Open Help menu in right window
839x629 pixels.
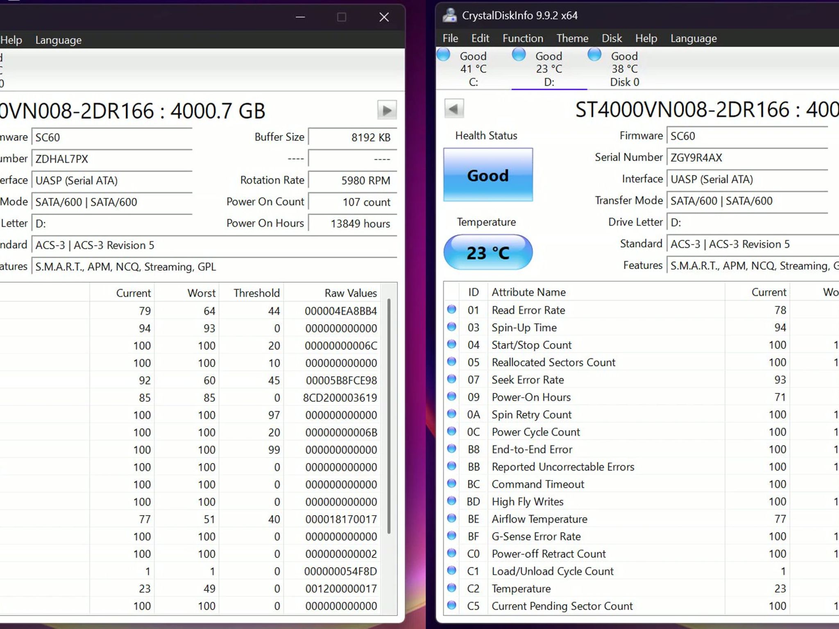click(x=646, y=38)
